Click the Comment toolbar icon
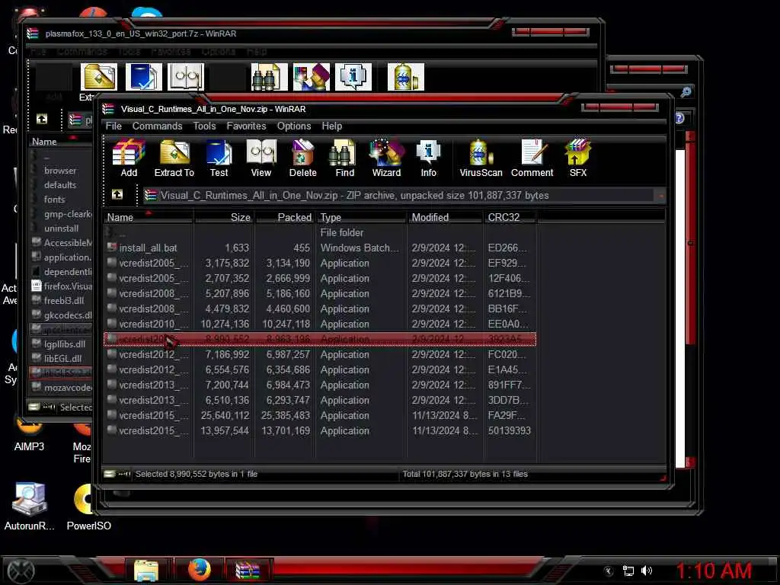 click(x=532, y=158)
